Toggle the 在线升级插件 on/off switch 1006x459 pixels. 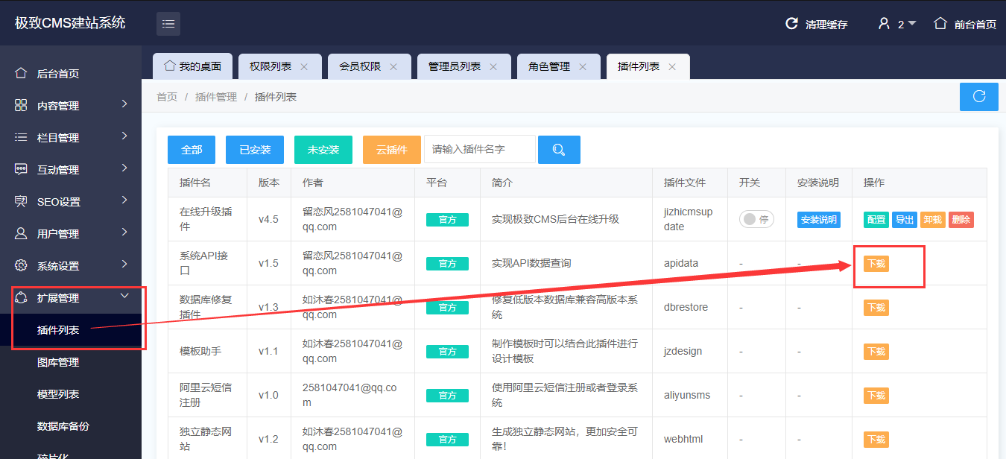tap(756, 219)
